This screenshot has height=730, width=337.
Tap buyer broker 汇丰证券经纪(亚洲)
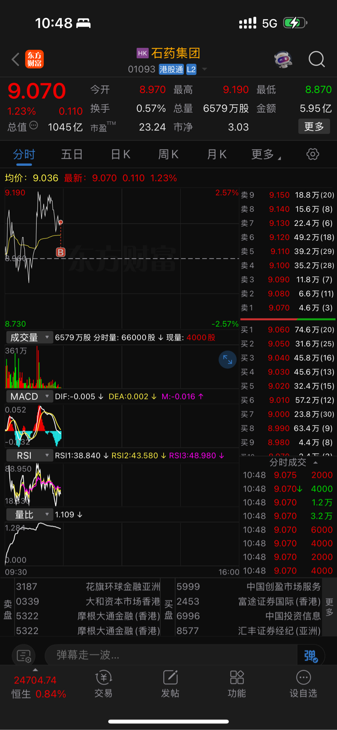(248, 631)
